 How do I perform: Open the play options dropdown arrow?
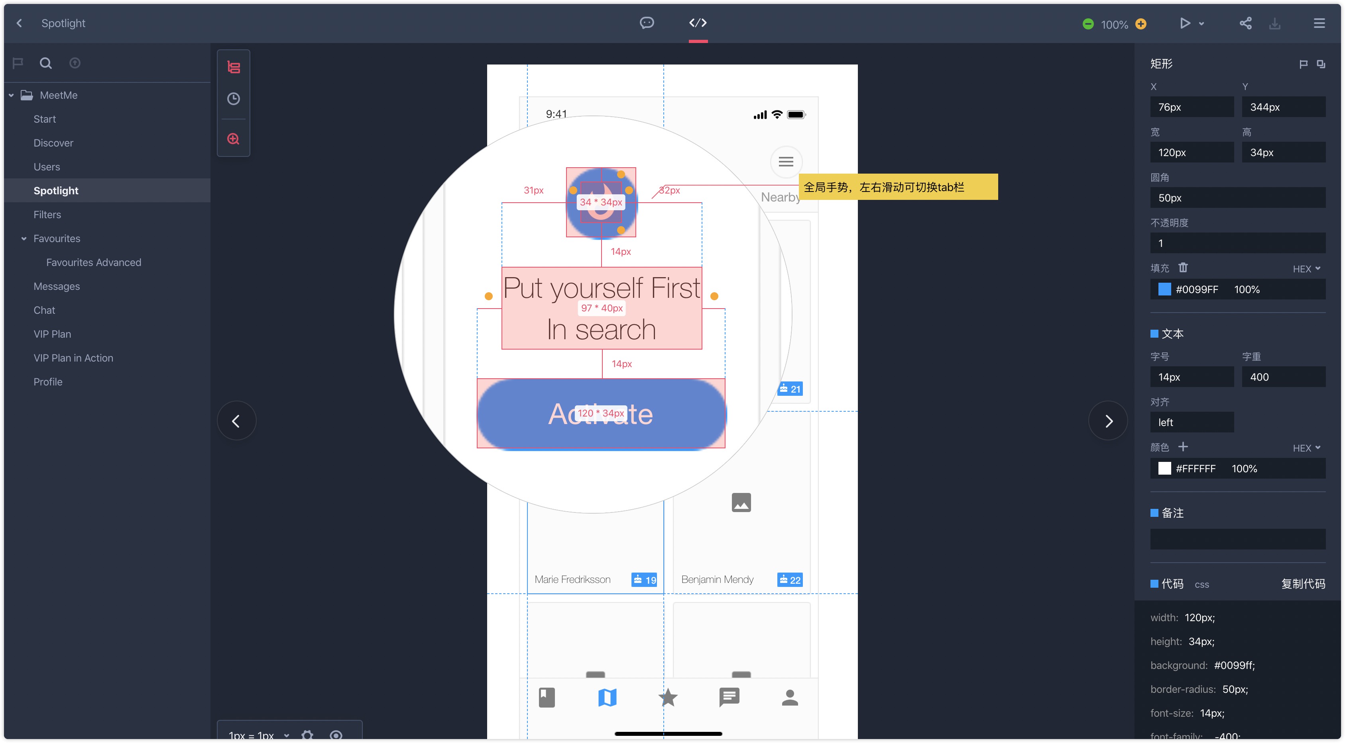(x=1201, y=24)
